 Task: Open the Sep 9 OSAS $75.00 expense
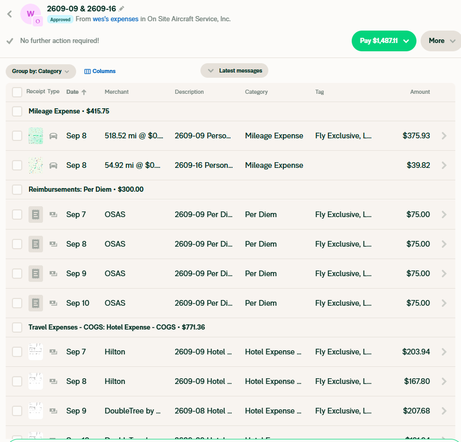click(x=230, y=274)
